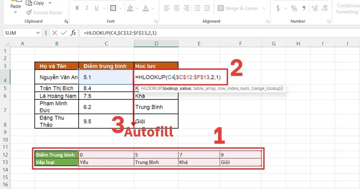Image resolution: width=360 pixels, height=189 pixels.
Task: Toggle Bold formatting
Action: tap(77, 8)
